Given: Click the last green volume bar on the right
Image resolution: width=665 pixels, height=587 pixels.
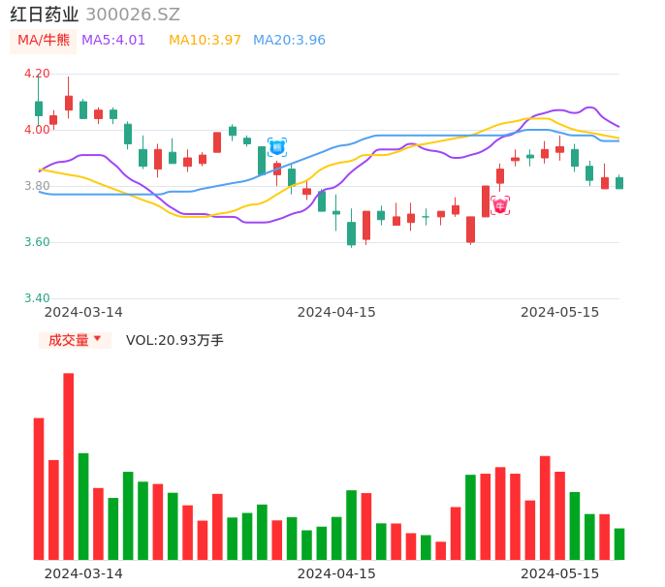Looking at the screenshot, I should [x=619, y=543].
